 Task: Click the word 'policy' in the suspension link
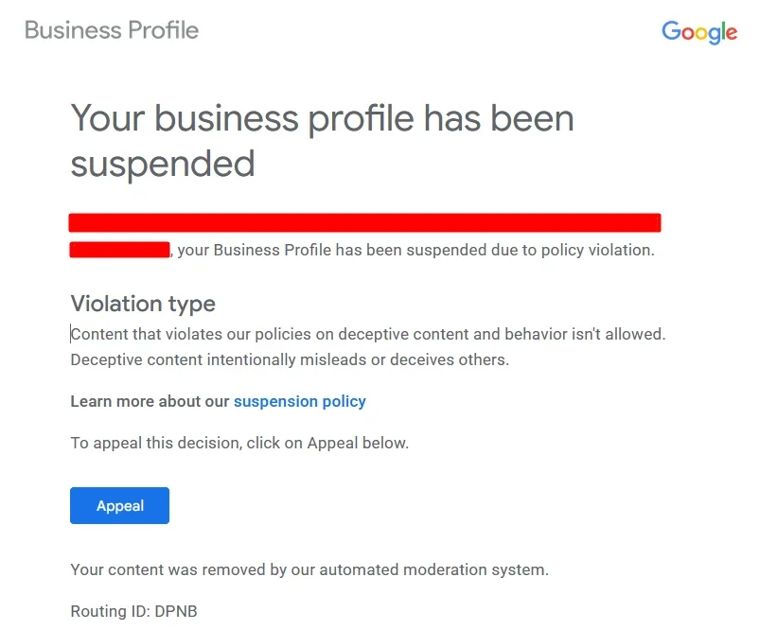pos(344,402)
